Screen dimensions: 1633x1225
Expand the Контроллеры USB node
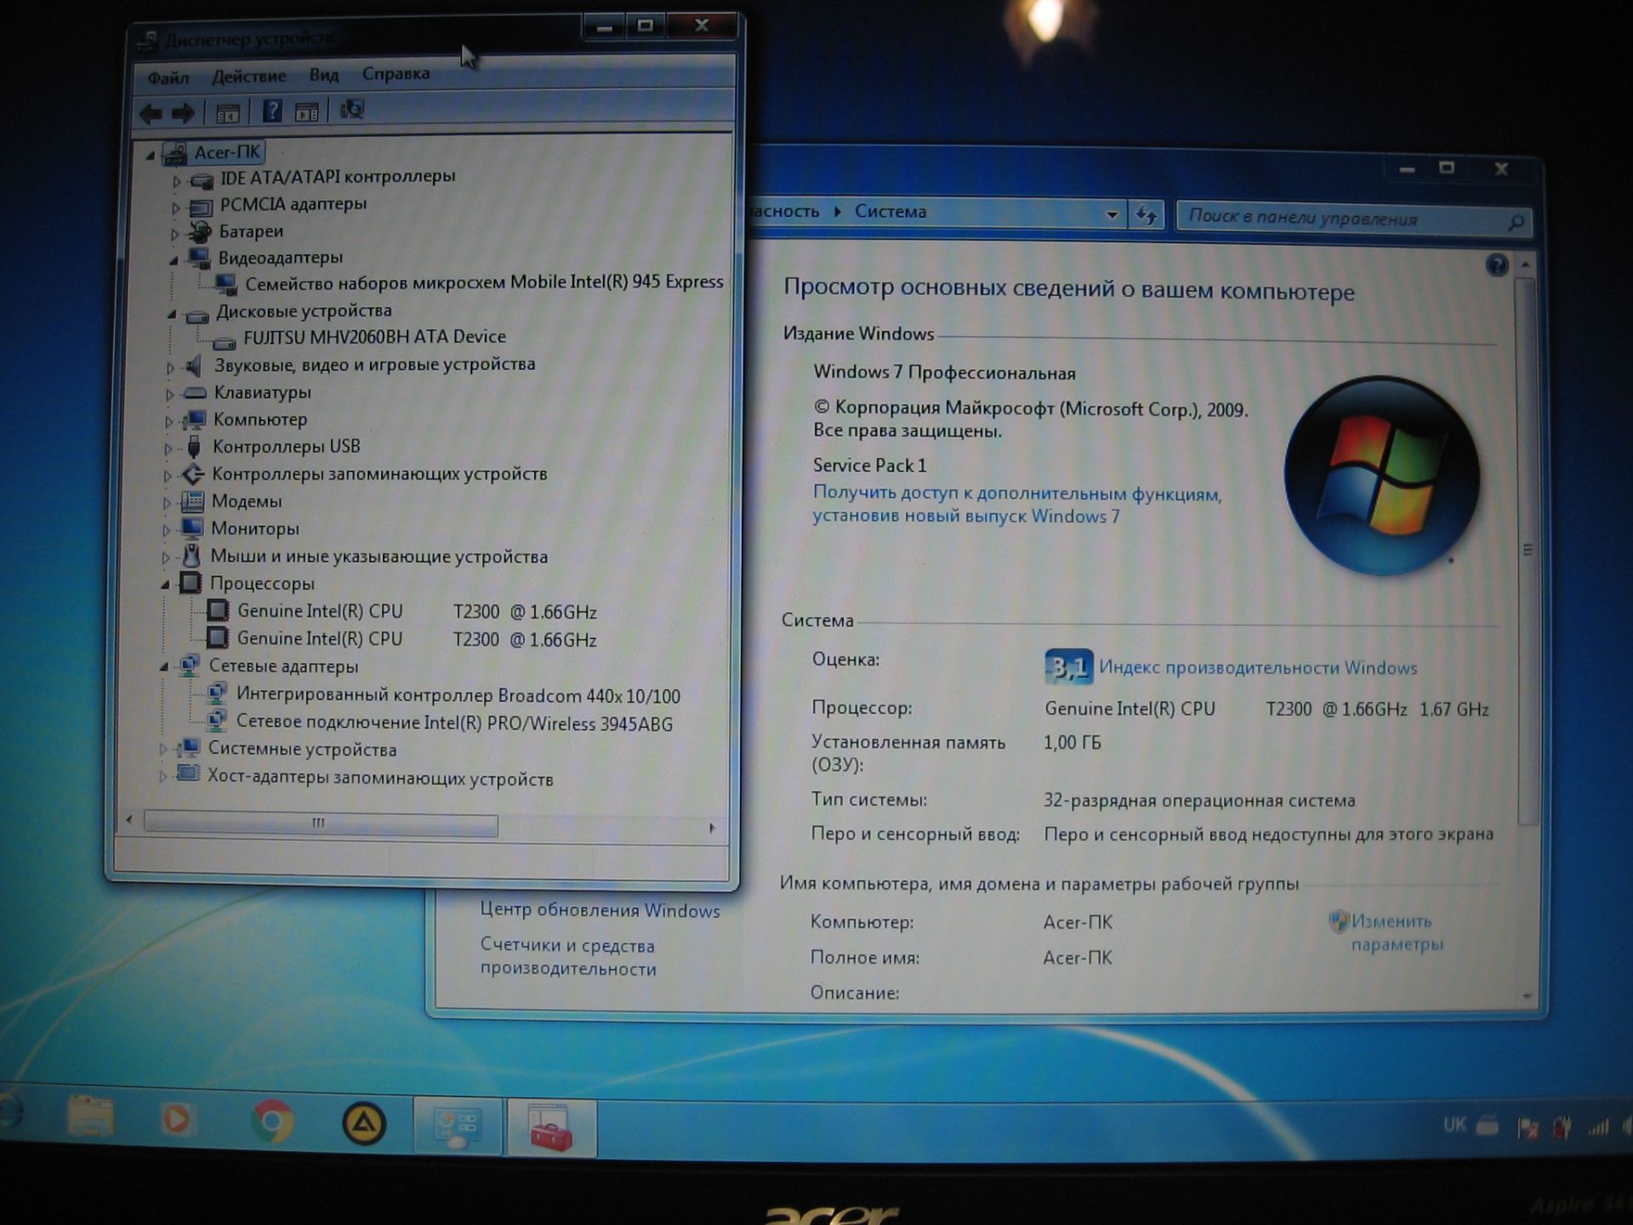point(168,448)
